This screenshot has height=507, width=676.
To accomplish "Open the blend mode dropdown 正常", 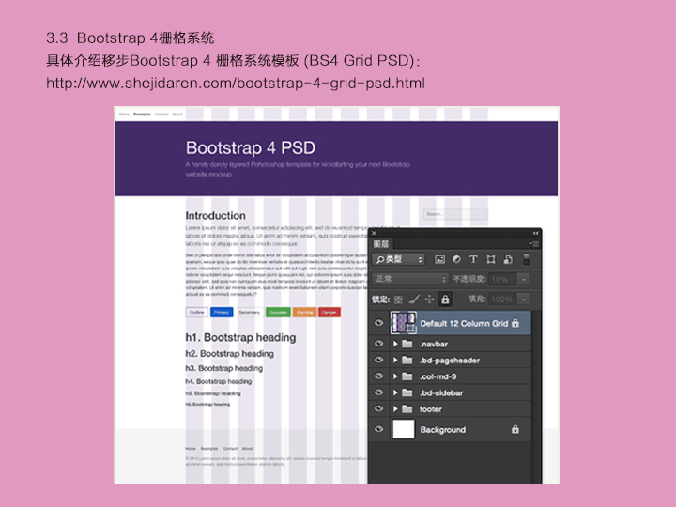I will click(409, 279).
